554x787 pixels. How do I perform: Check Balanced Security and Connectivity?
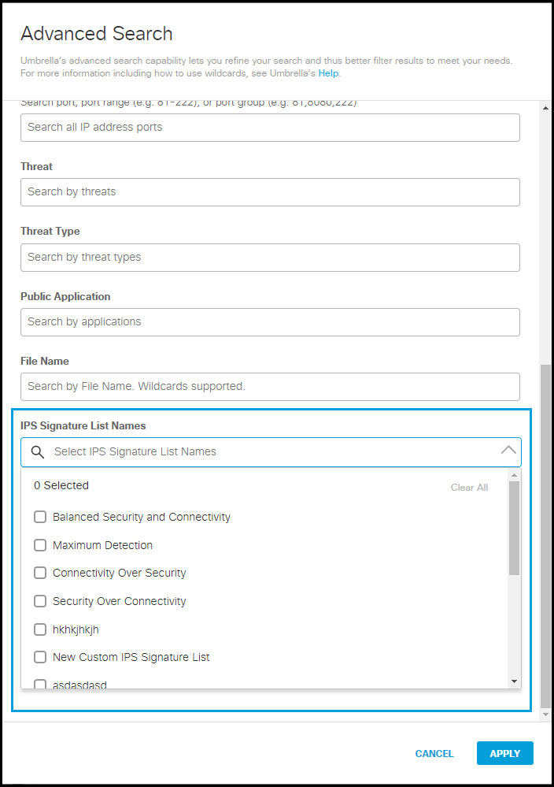click(40, 518)
